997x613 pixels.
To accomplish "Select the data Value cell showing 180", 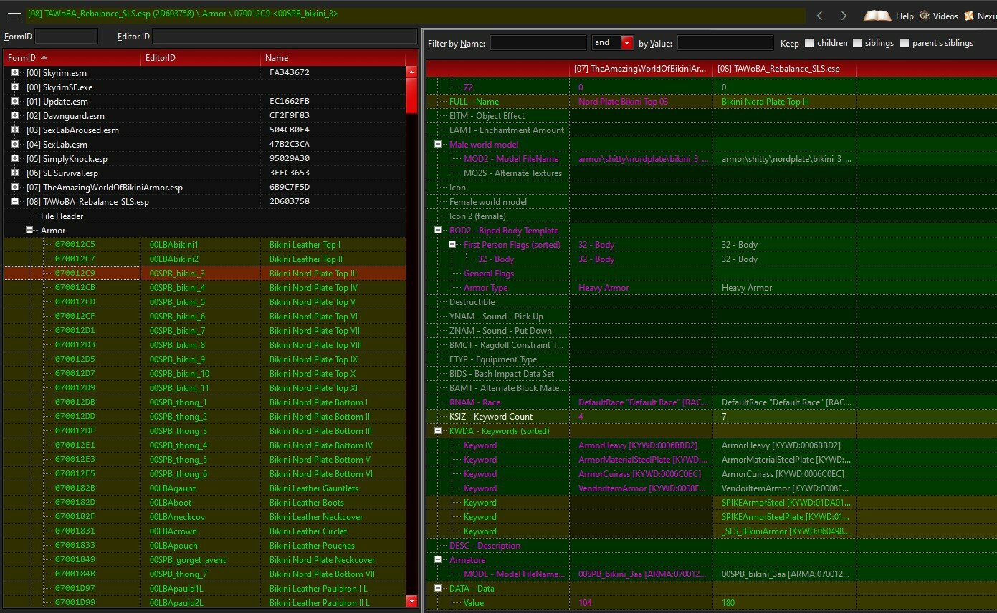I will click(x=785, y=602).
